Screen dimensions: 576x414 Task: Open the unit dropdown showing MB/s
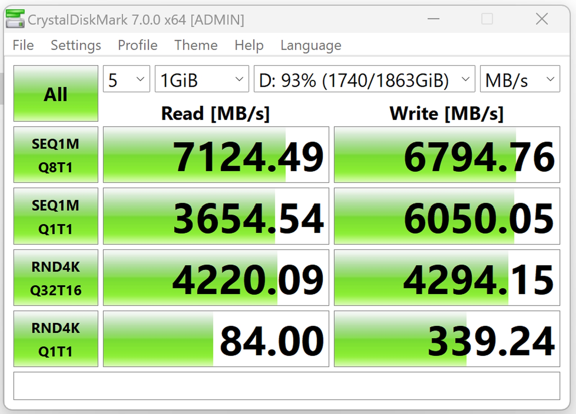coord(520,79)
